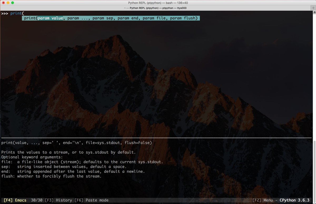Click the red close window button
The width and height of the screenshot is (316, 204).
coord(3,3)
